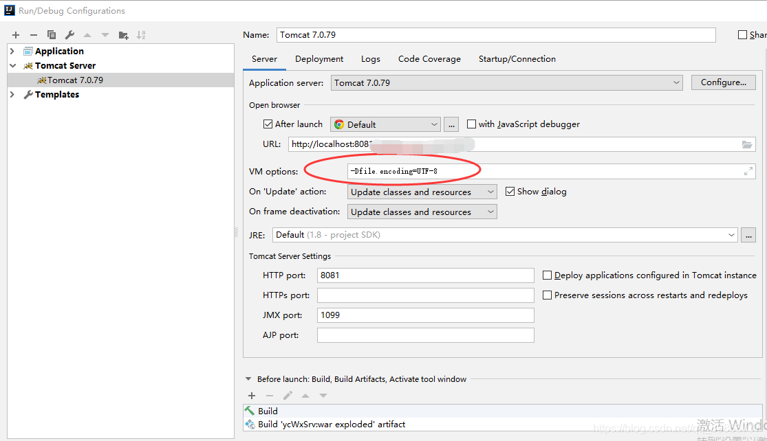
Task: Move configuration down in left toolbar
Action: pyautogui.click(x=105, y=34)
